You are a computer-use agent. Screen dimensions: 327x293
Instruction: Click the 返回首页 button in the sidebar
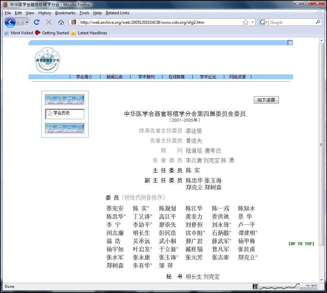tap(65, 100)
